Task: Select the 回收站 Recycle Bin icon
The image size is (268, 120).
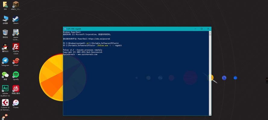Action: [x=5, y=34]
